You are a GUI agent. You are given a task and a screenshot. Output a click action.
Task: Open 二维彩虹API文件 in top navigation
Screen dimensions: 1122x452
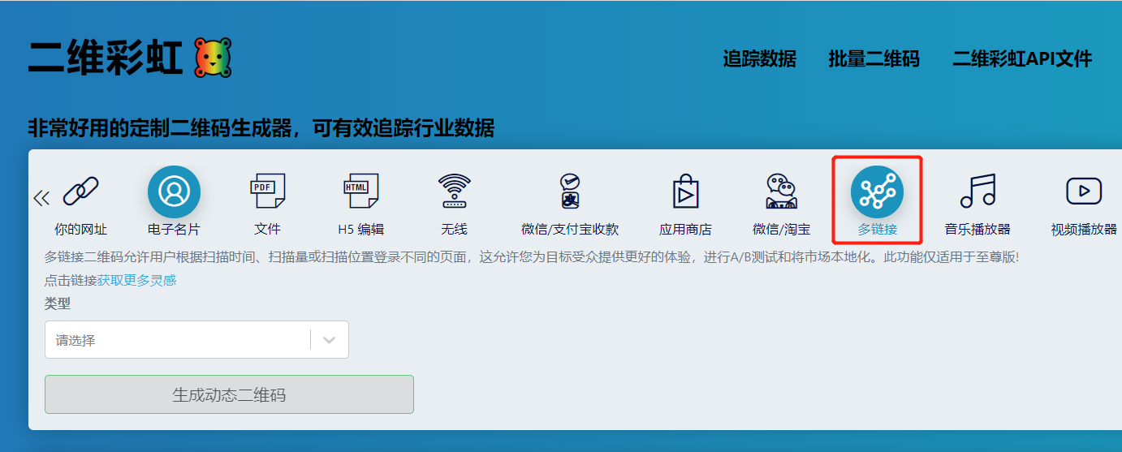(x=1022, y=58)
